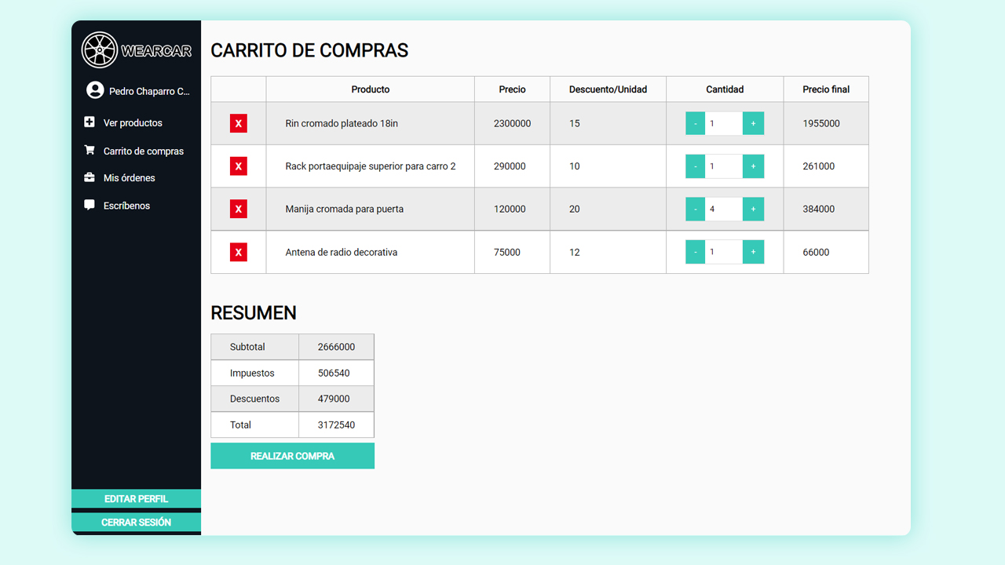Remove Rin cromado plateado 18in from cart
Image resolution: width=1005 pixels, height=565 pixels.
(x=239, y=123)
